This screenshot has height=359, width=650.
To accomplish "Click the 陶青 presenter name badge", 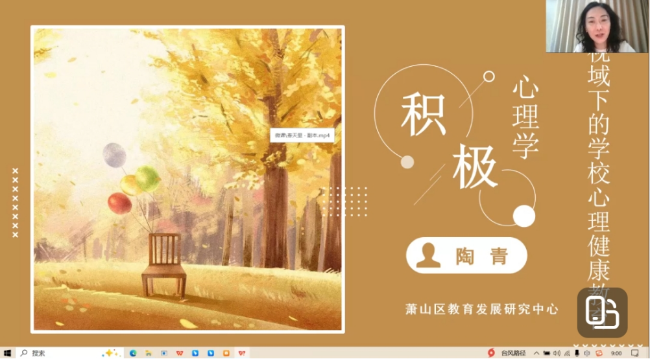I will tap(466, 256).
